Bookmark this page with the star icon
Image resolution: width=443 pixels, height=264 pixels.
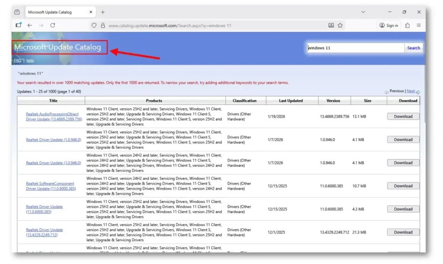(x=340, y=25)
